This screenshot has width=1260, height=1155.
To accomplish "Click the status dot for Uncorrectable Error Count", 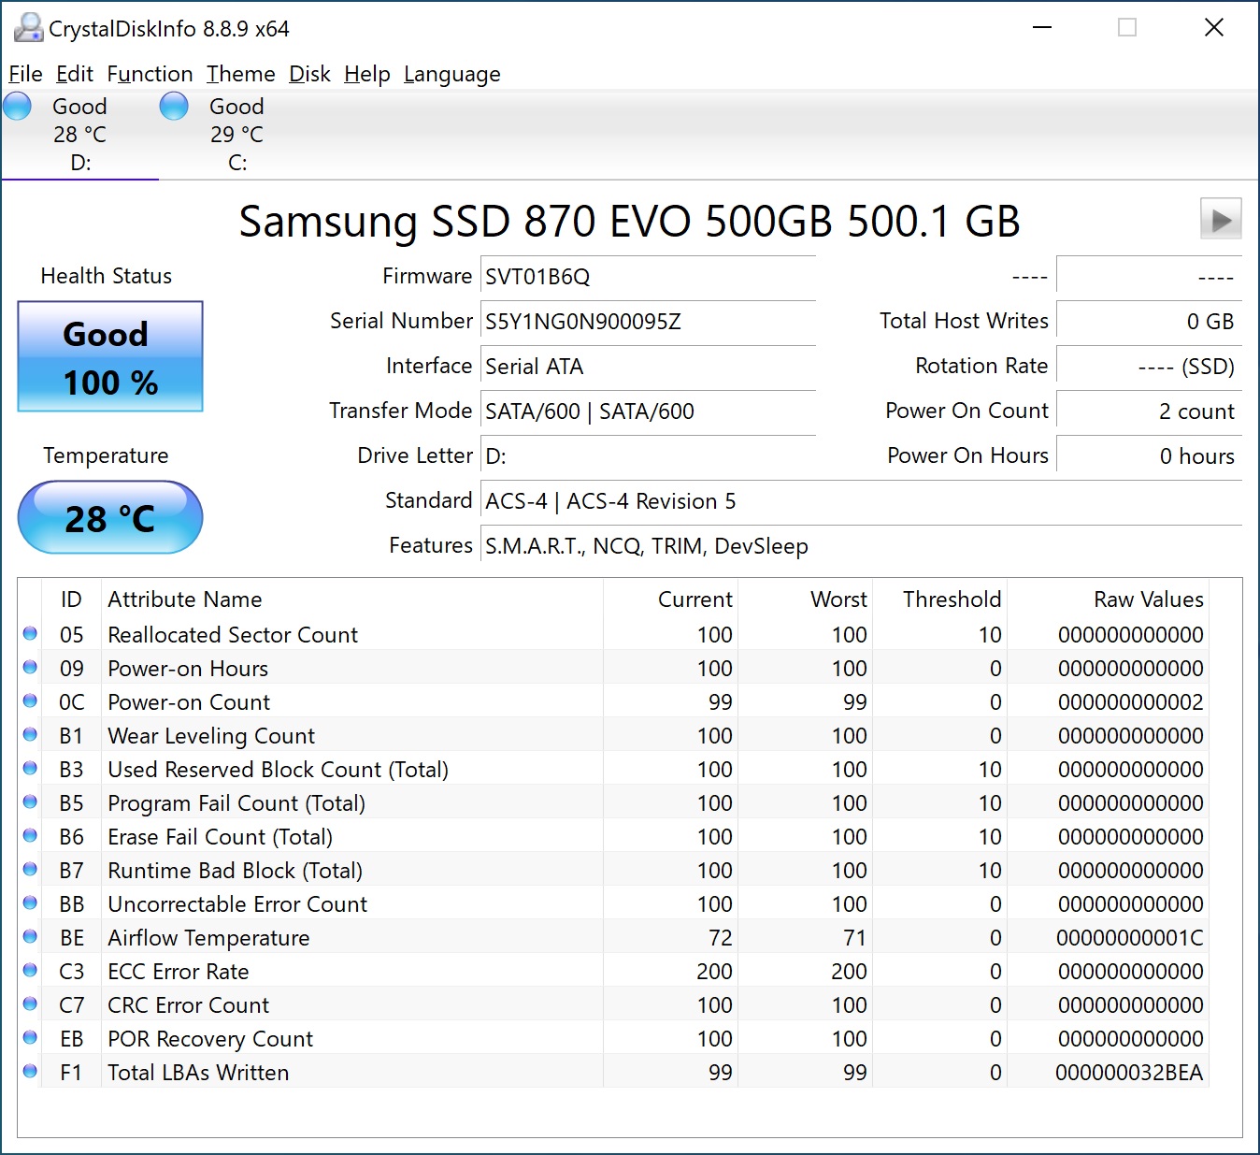I will [x=30, y=903].
